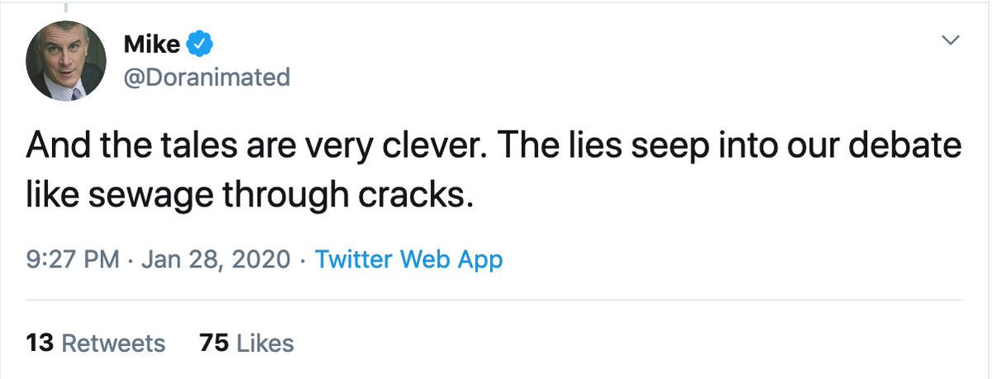992x379 pixels.
Task: Click the word Likes under the tweet
Action: [x=266, y=343]
